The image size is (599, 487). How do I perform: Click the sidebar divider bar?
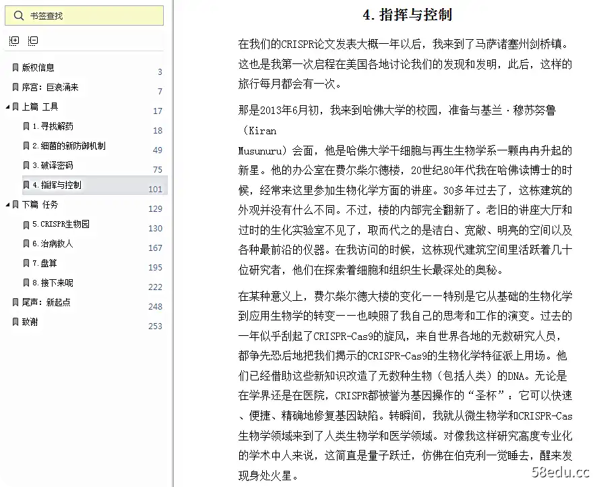click(173, 243)
